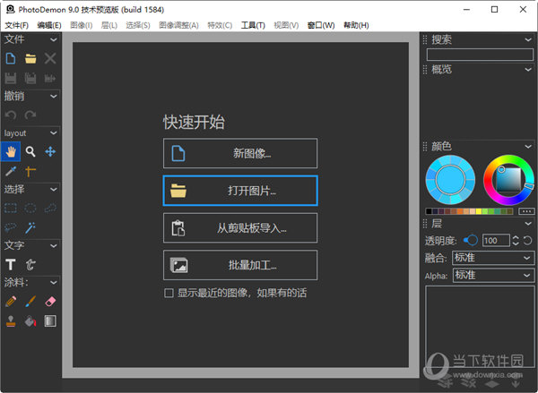Select the paintbrush tool
The width and height of the screenshot is (538, 393).
(x=30, y=302)
